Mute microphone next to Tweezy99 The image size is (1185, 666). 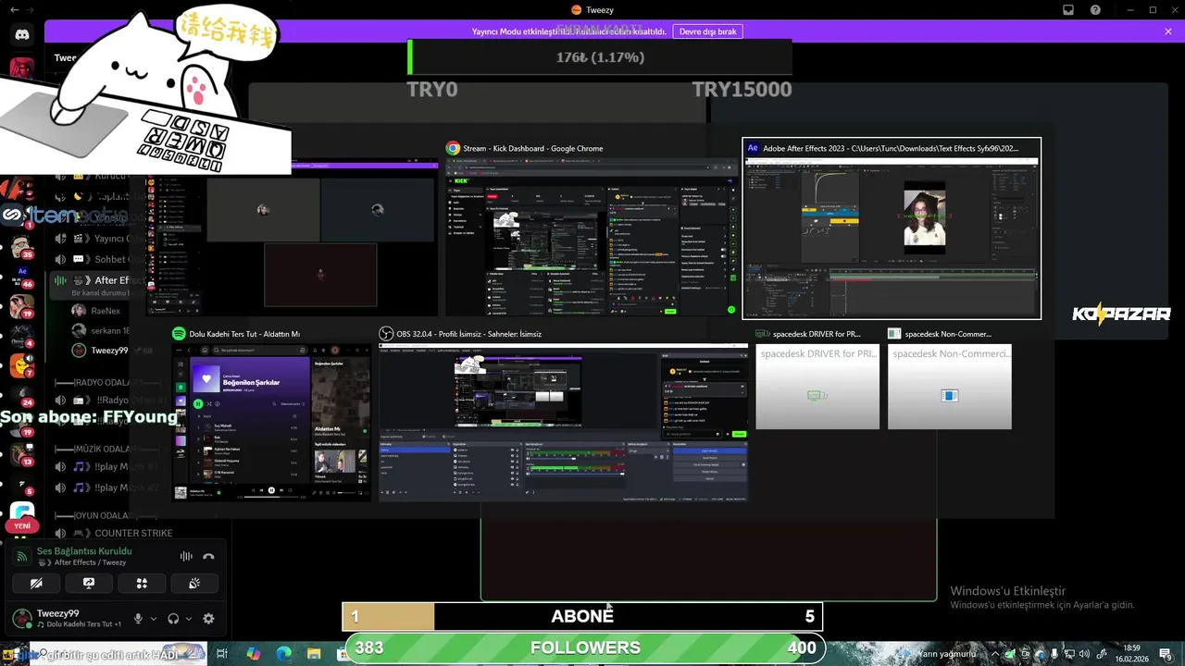[138, 619]
